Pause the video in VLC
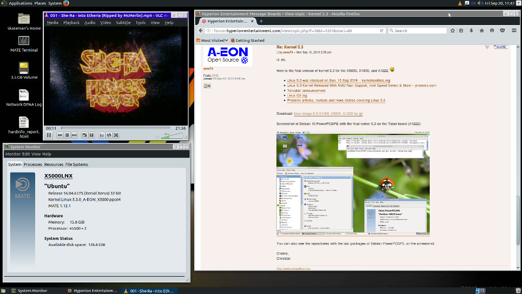The image size is (522, 294). pyautogui.click(x=49, y=135)
